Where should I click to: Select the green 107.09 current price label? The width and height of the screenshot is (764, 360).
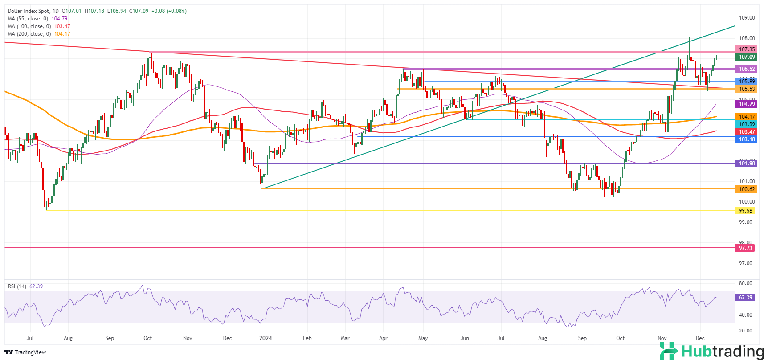tap(747, 57)
